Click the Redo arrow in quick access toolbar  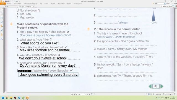point(15,1)
